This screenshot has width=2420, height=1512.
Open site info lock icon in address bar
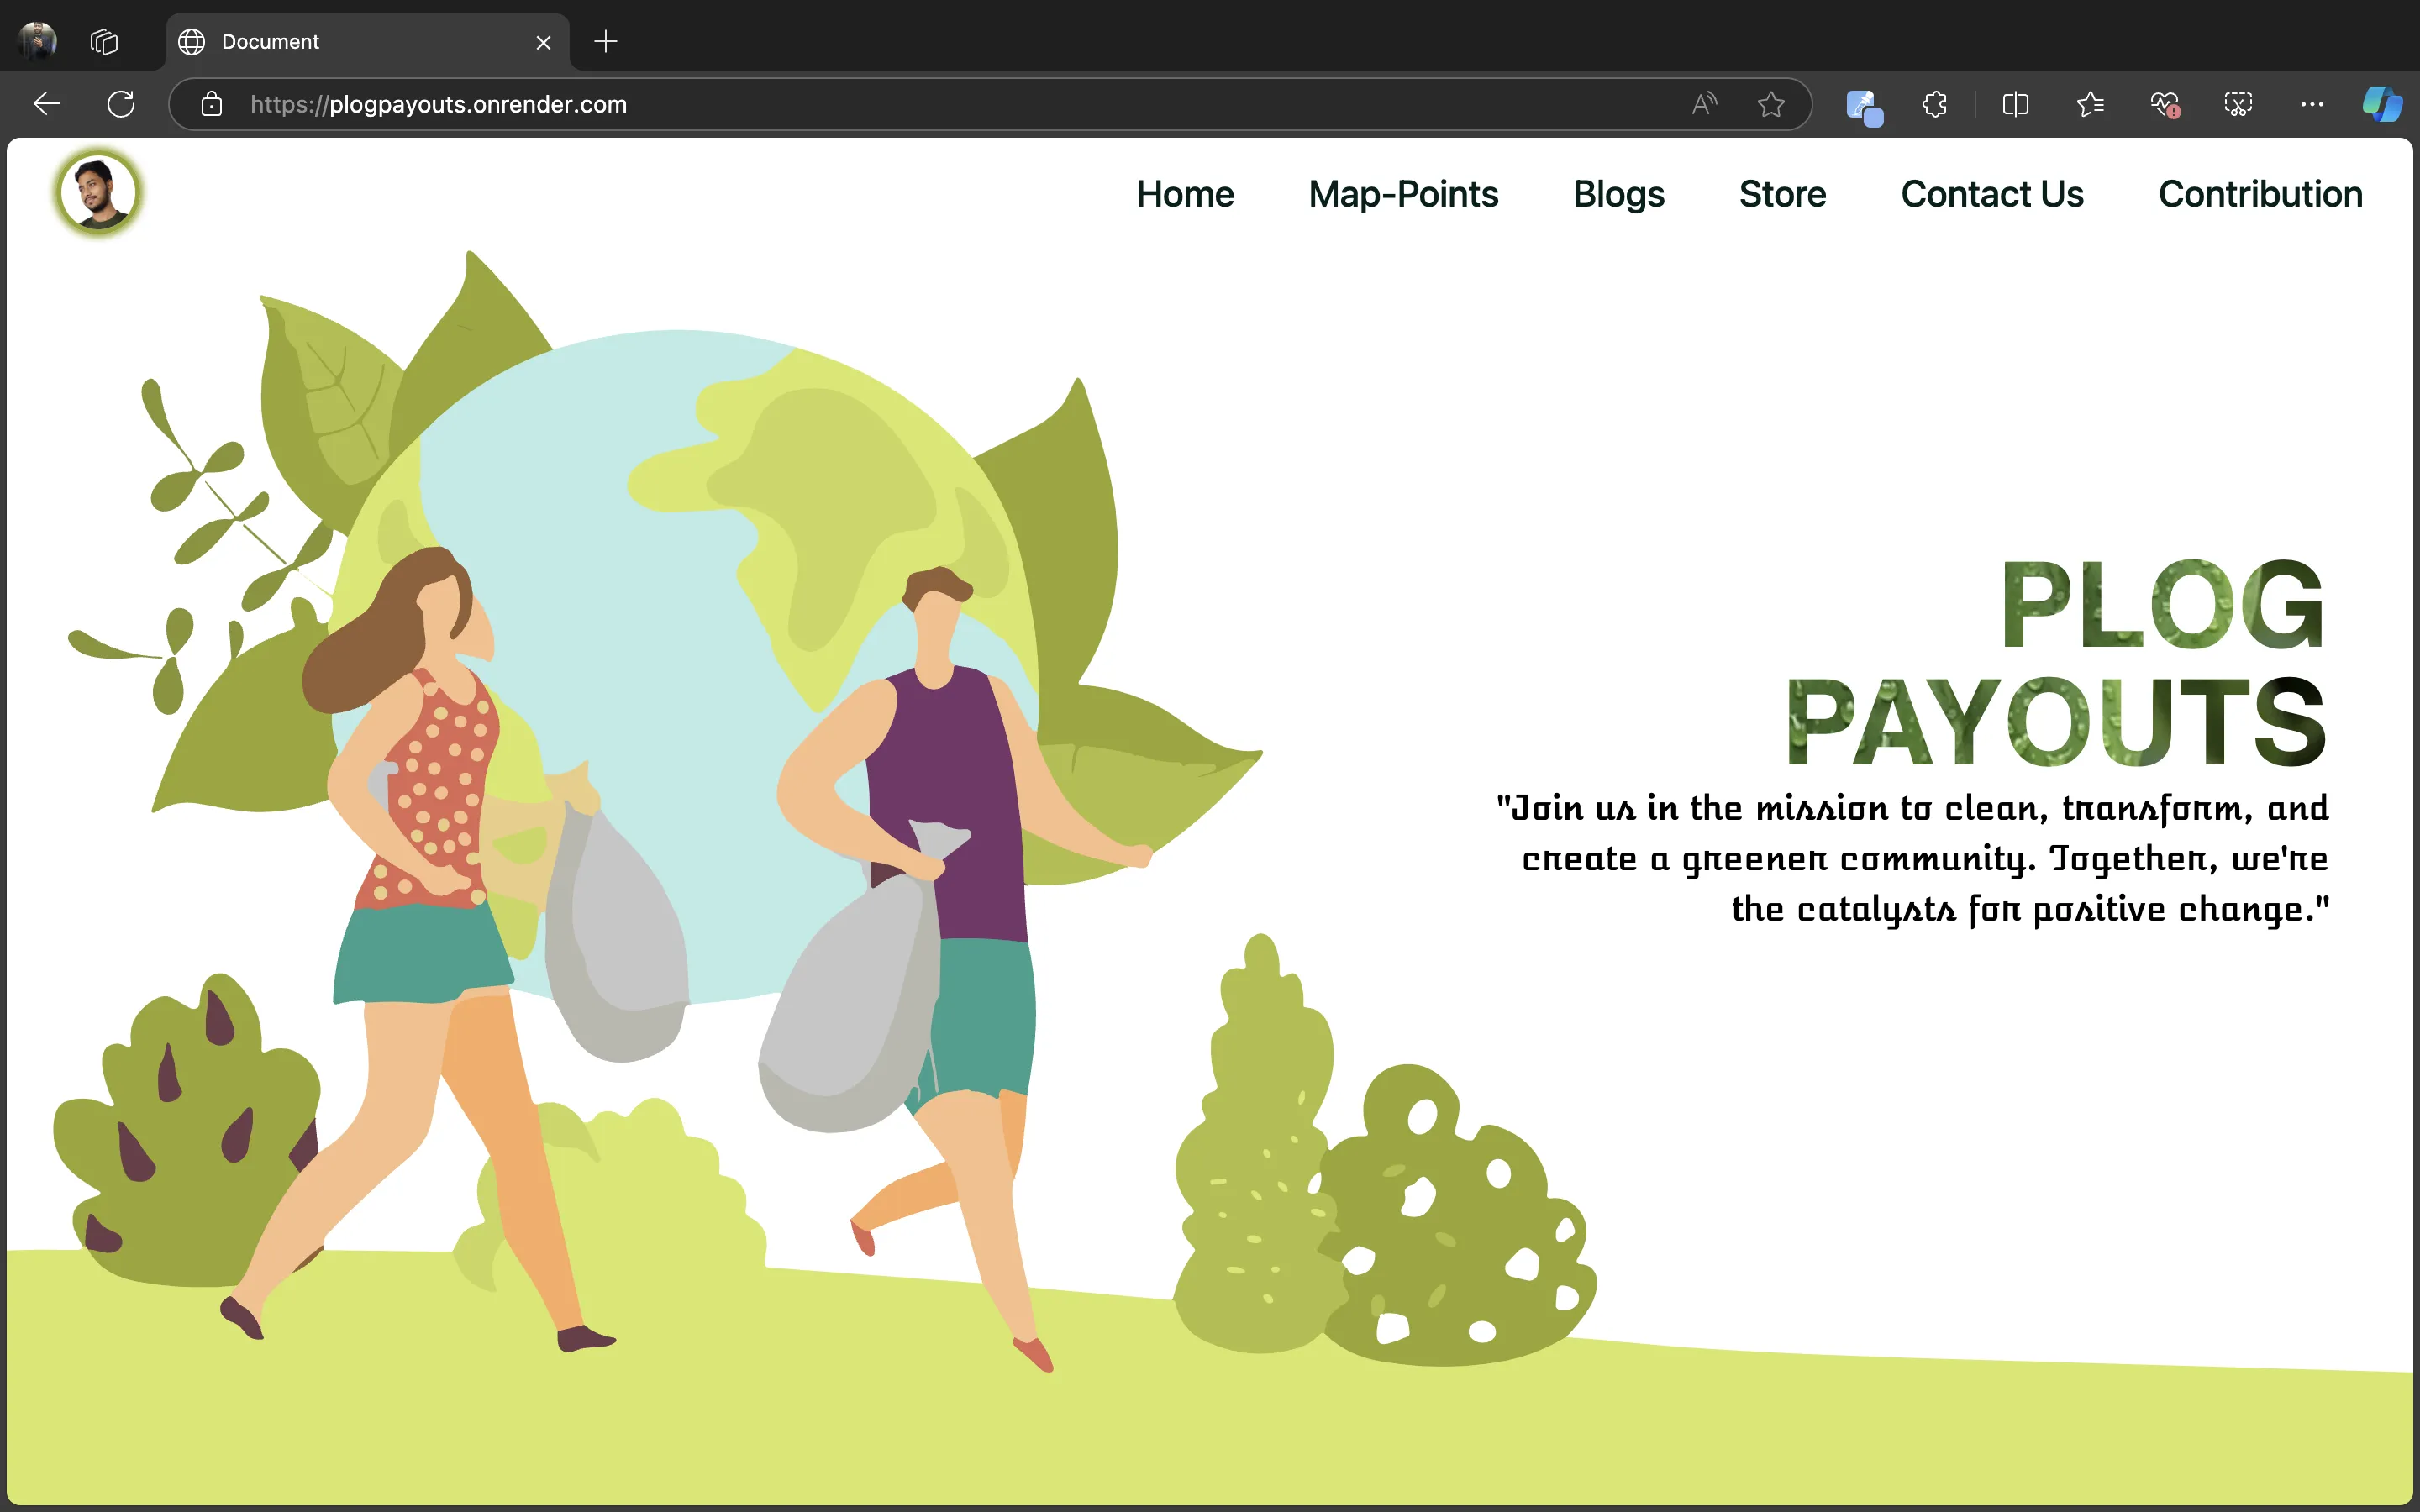[x=211, y=104]
